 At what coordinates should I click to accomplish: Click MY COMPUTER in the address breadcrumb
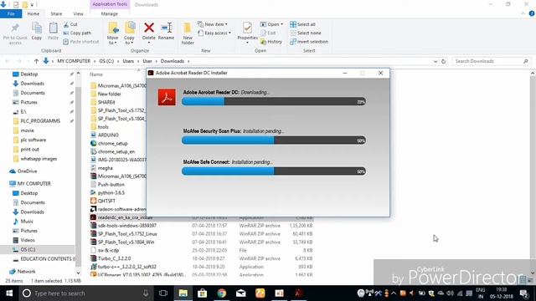[74, 61]
